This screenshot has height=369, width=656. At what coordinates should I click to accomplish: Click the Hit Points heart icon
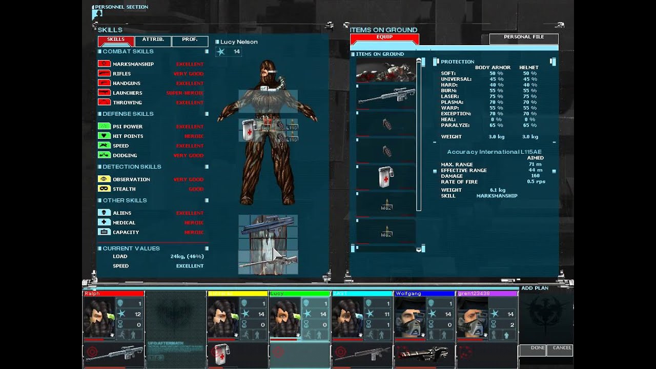click(x=104, y=136)
